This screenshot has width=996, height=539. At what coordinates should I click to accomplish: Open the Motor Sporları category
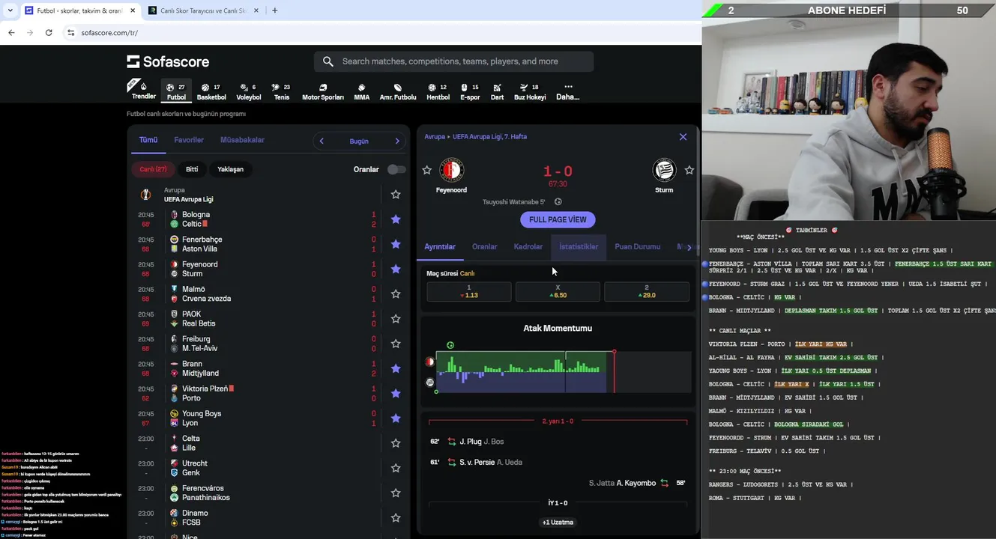[x=323, y=91]
